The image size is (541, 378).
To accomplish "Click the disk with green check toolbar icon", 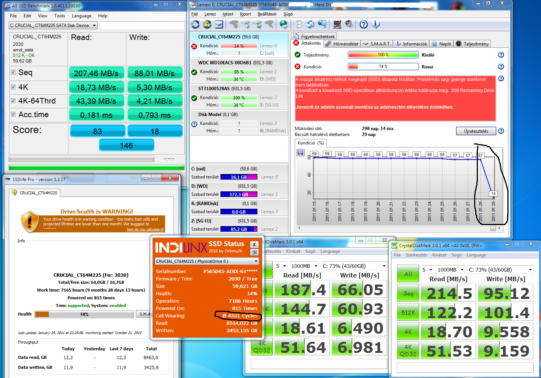I will tap(257, 24).
